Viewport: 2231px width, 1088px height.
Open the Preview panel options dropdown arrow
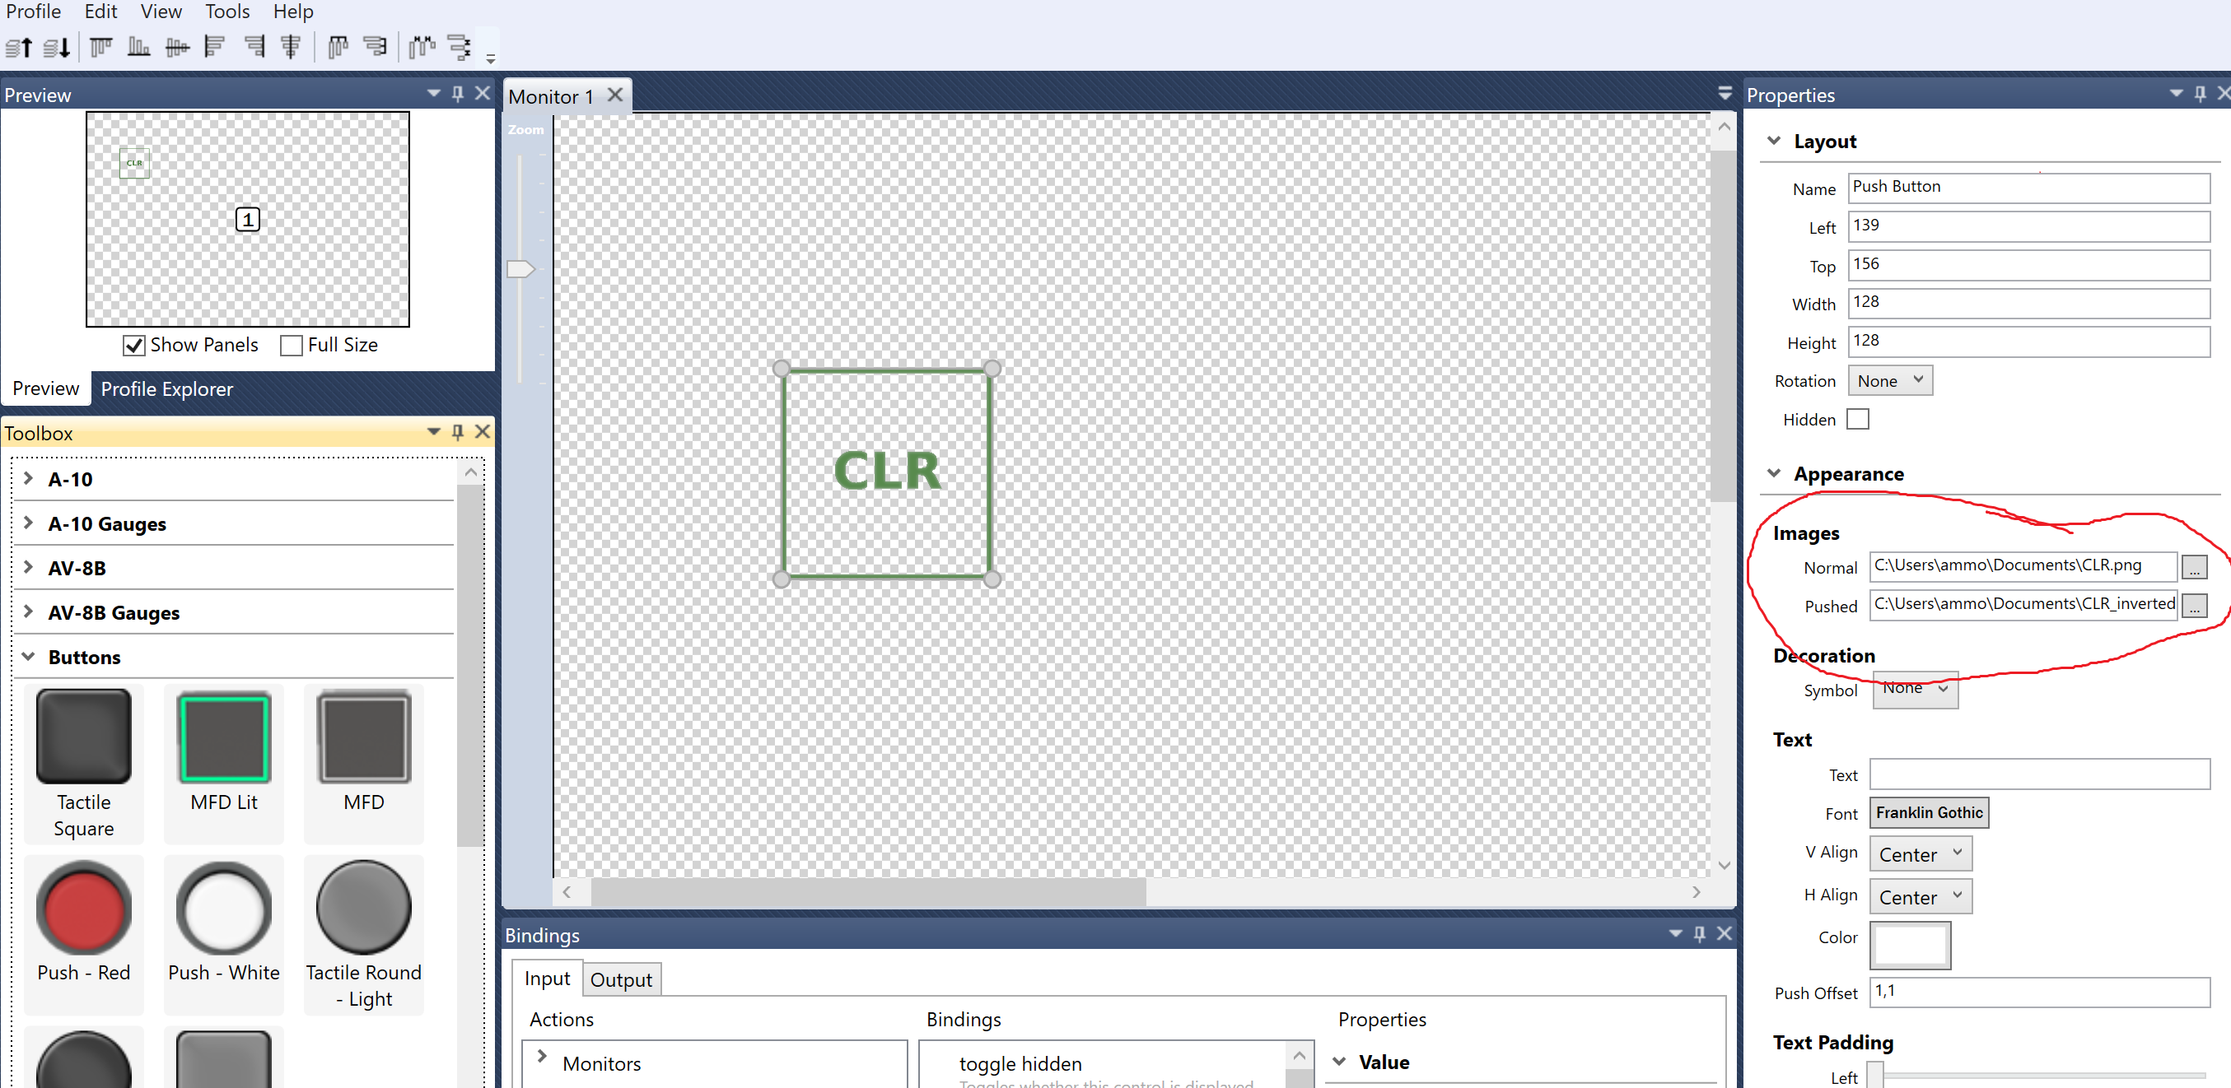pyautogui.click(x=434, y=93)
